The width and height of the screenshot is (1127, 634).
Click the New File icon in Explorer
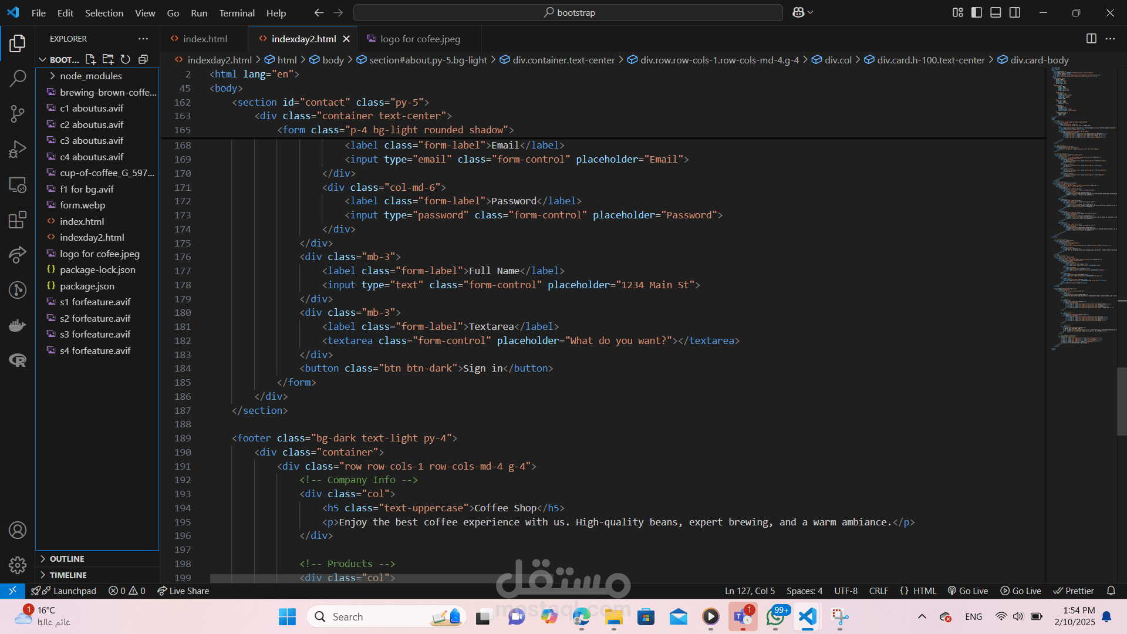90,59
